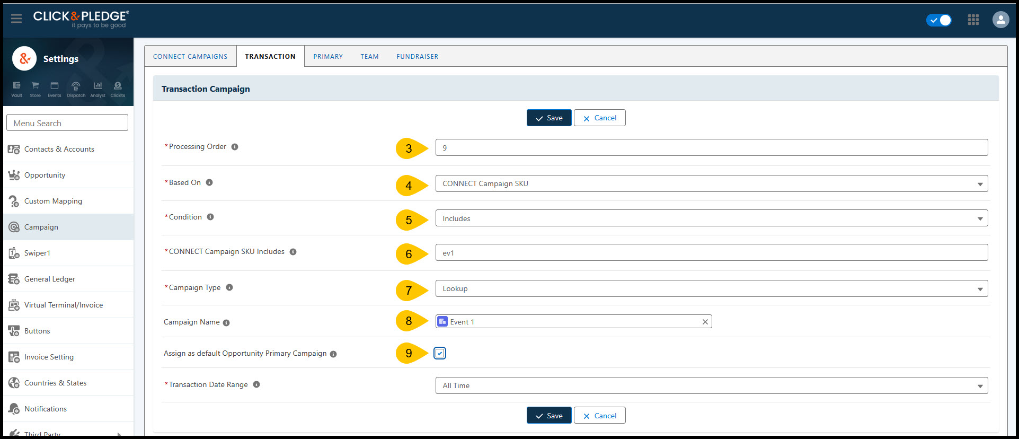Click the Settings ampersand logo
1019x439 pixels.
tap(24, 58)
